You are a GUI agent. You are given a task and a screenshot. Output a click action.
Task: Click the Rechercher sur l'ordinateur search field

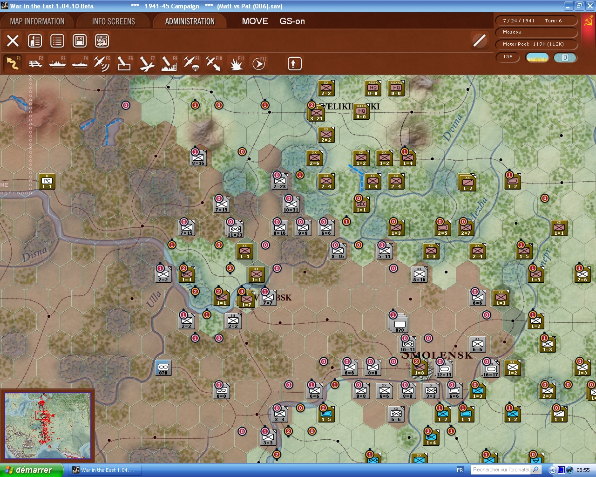[x=501, y=470]
